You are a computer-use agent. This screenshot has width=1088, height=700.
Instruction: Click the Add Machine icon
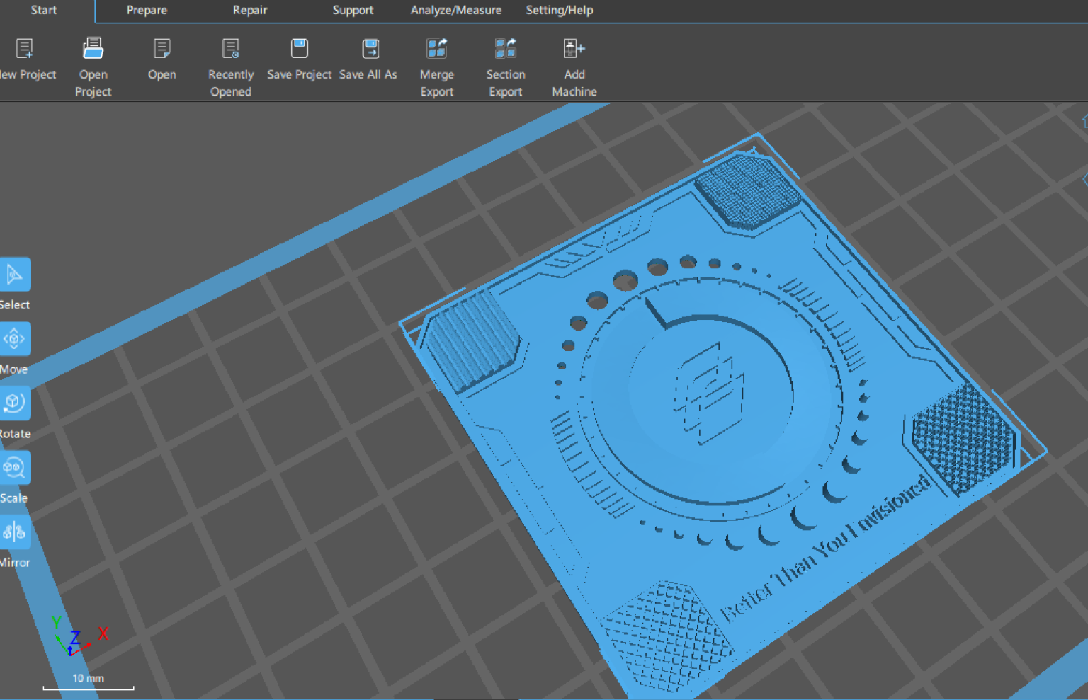pos(574,49)
